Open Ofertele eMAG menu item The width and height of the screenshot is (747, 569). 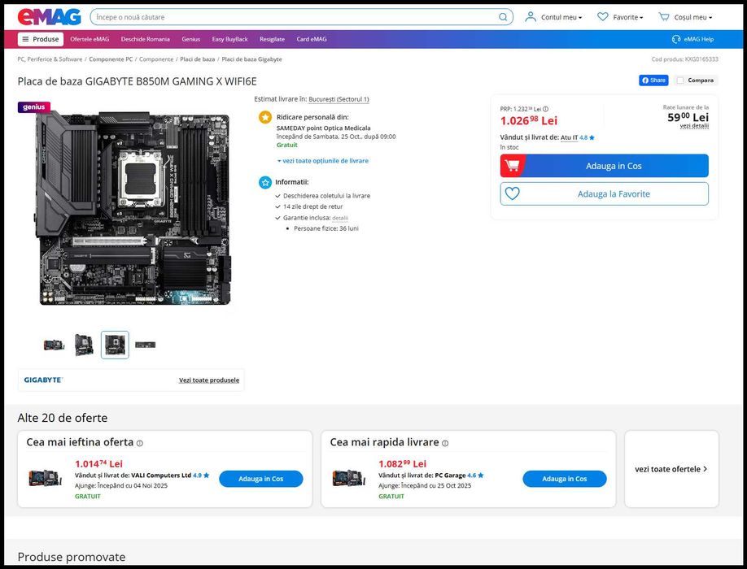90,39
